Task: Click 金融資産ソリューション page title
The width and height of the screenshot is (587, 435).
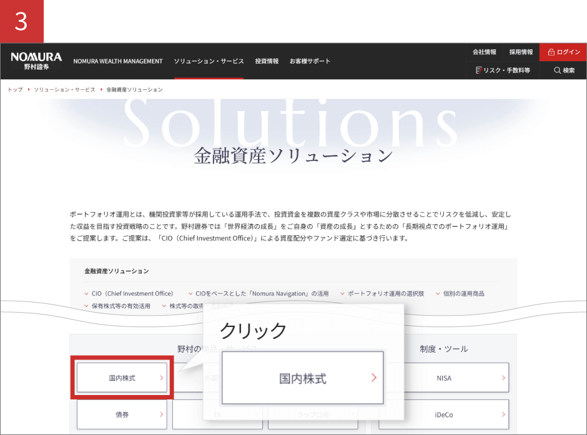Action: pos(293,156)
